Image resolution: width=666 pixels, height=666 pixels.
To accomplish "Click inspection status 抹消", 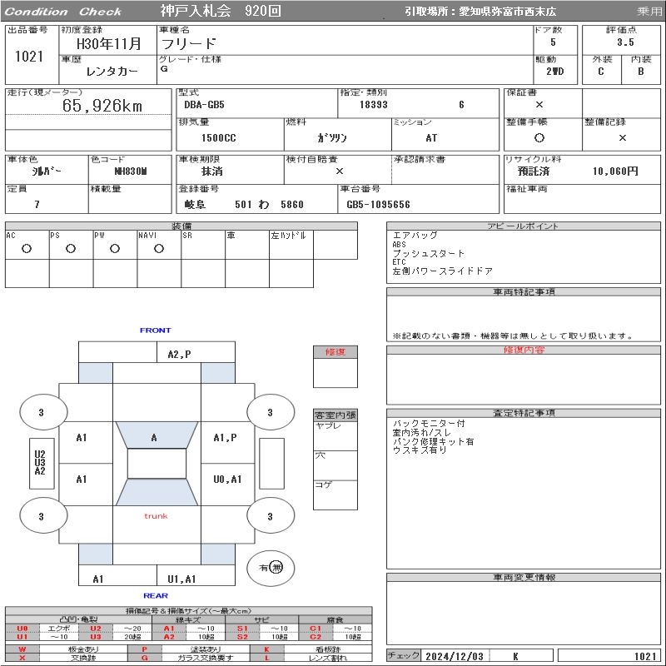I will click(x=212, y=171).
